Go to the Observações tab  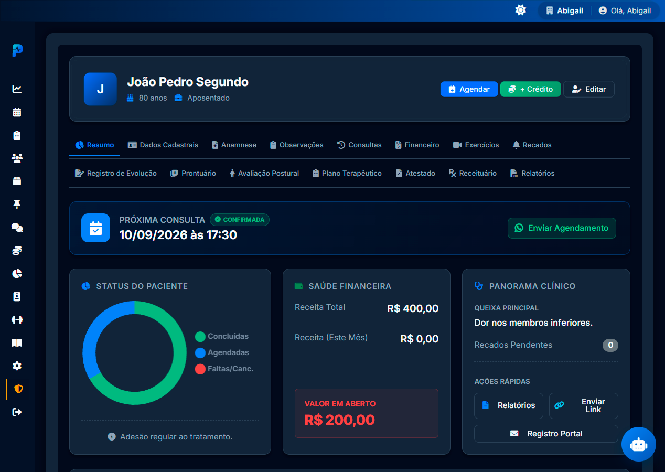(x=296, y=145)
